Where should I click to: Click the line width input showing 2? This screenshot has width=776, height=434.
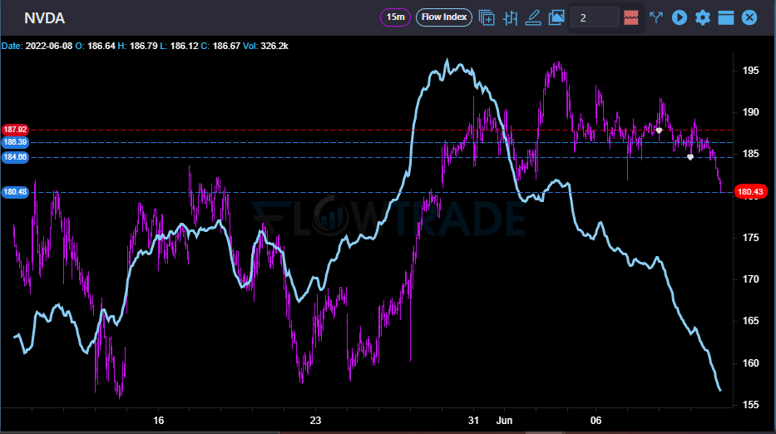point(594,17)
